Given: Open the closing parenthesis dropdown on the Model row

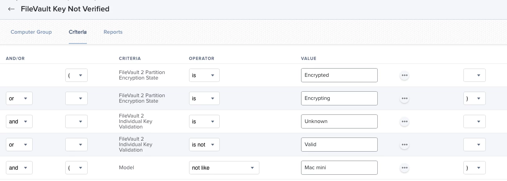Looking at the screenshot, I should (474, 168).
